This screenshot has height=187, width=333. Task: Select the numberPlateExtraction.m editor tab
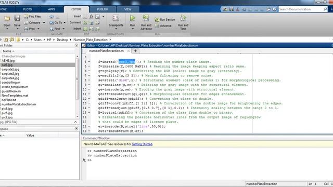click(x=106, y=51)
